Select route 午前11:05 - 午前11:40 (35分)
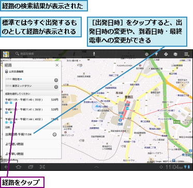 (32, 101)
